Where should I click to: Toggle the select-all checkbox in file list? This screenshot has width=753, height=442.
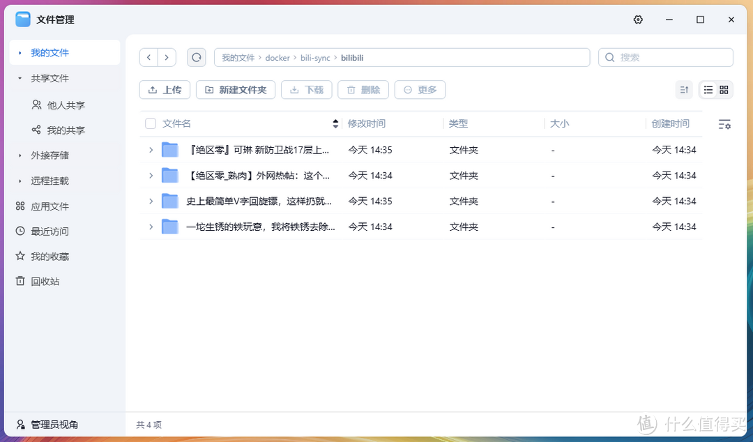[151, 123]
